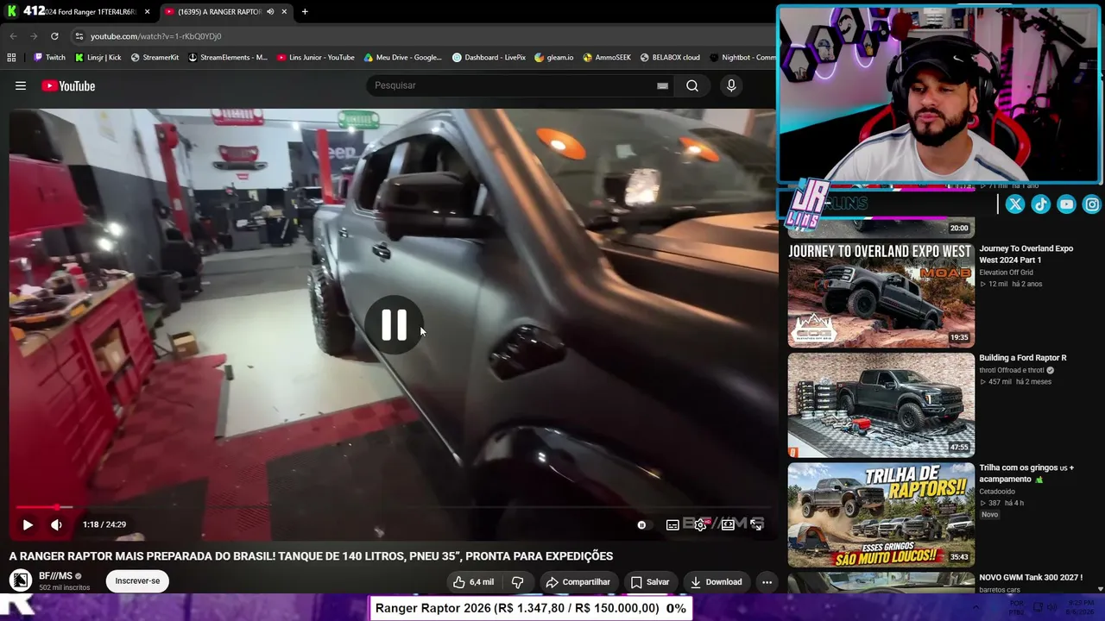Viewport: 1105px width, 621px height.
Task: Click the Instagram icon on stream overlay
Action: pos(1092,204)
